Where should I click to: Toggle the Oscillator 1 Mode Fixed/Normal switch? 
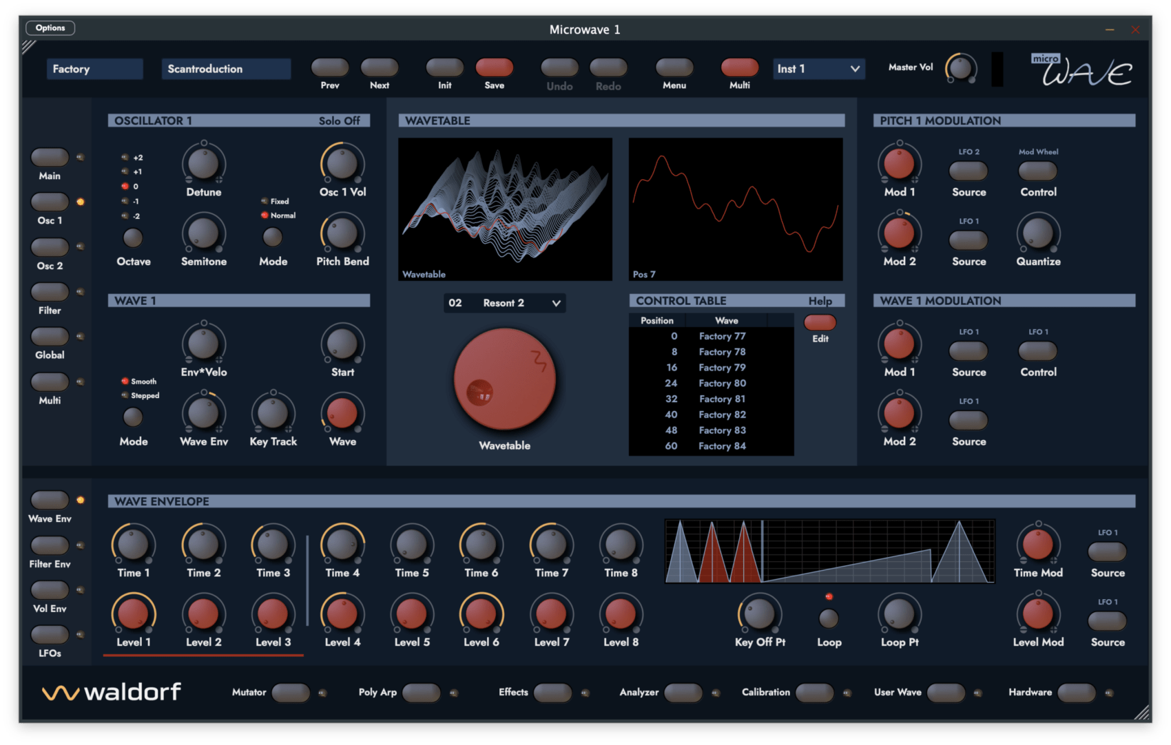click(273, 237)
